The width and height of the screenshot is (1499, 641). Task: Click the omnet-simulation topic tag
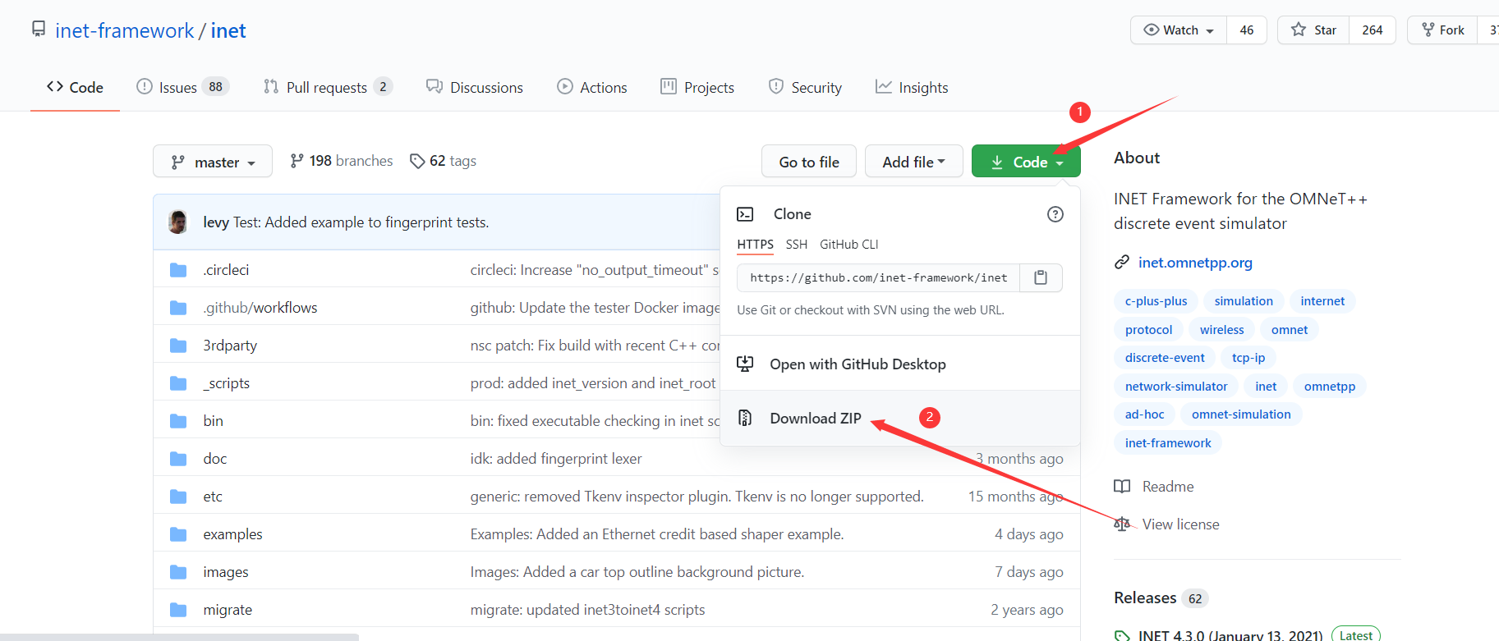click(1241, 414)
